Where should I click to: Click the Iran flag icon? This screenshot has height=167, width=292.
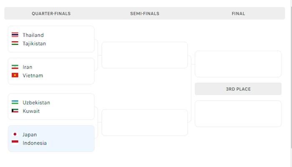(x=15, y=67)
